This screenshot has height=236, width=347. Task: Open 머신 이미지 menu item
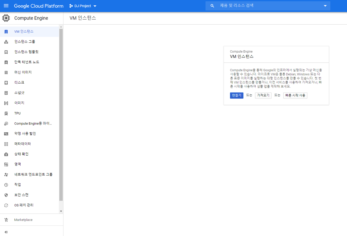click(x=30, y=73)
